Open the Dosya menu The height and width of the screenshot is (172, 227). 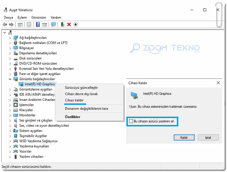[x=8, y=18]
